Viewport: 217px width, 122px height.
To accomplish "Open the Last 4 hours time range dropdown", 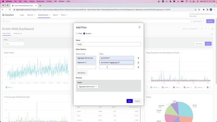I will (x=198, y=21).
